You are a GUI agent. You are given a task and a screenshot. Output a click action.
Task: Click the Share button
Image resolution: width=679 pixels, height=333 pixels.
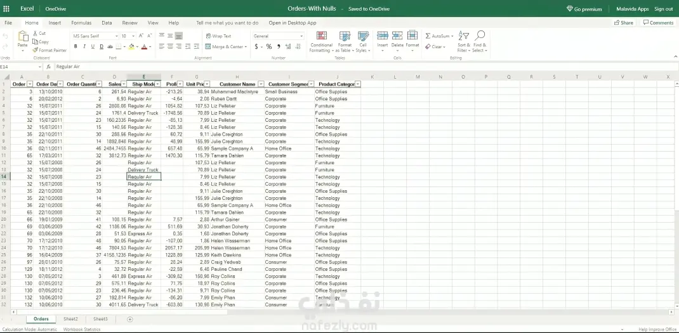pyautogui.click(x=624, y=23)
